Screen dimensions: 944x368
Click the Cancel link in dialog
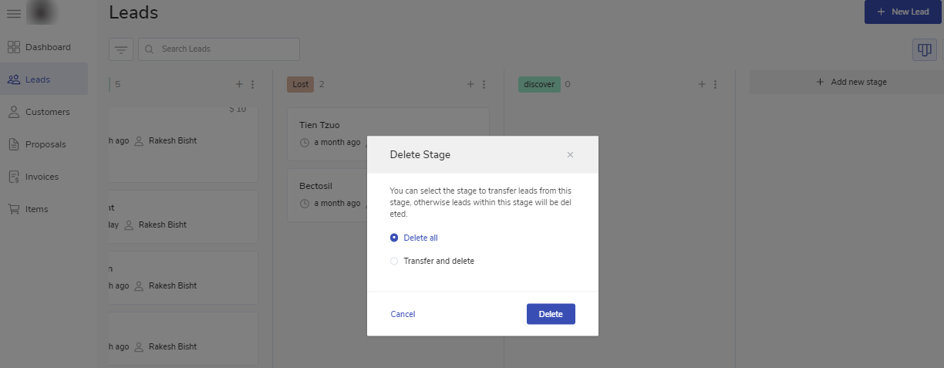(403, 314)
